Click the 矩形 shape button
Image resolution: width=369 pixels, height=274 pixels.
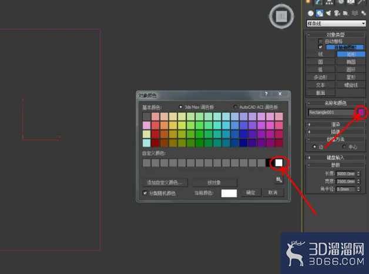[x=351, y=54]
